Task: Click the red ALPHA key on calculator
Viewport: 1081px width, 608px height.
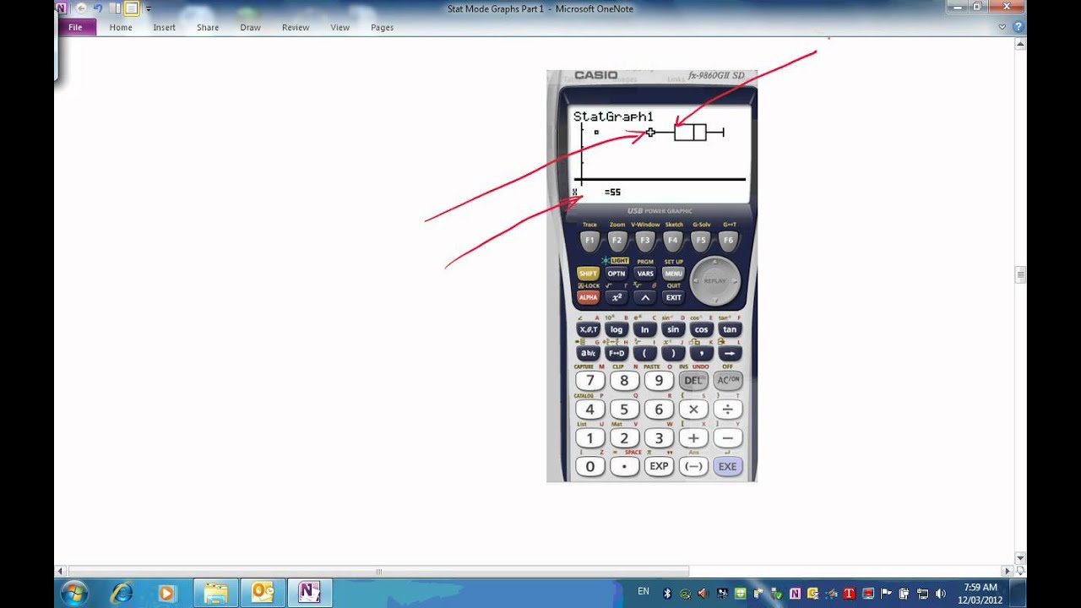Action: tap(588, 297)
